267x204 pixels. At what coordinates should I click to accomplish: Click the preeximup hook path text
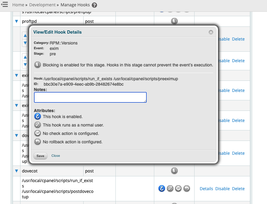[x=111, y=79]
